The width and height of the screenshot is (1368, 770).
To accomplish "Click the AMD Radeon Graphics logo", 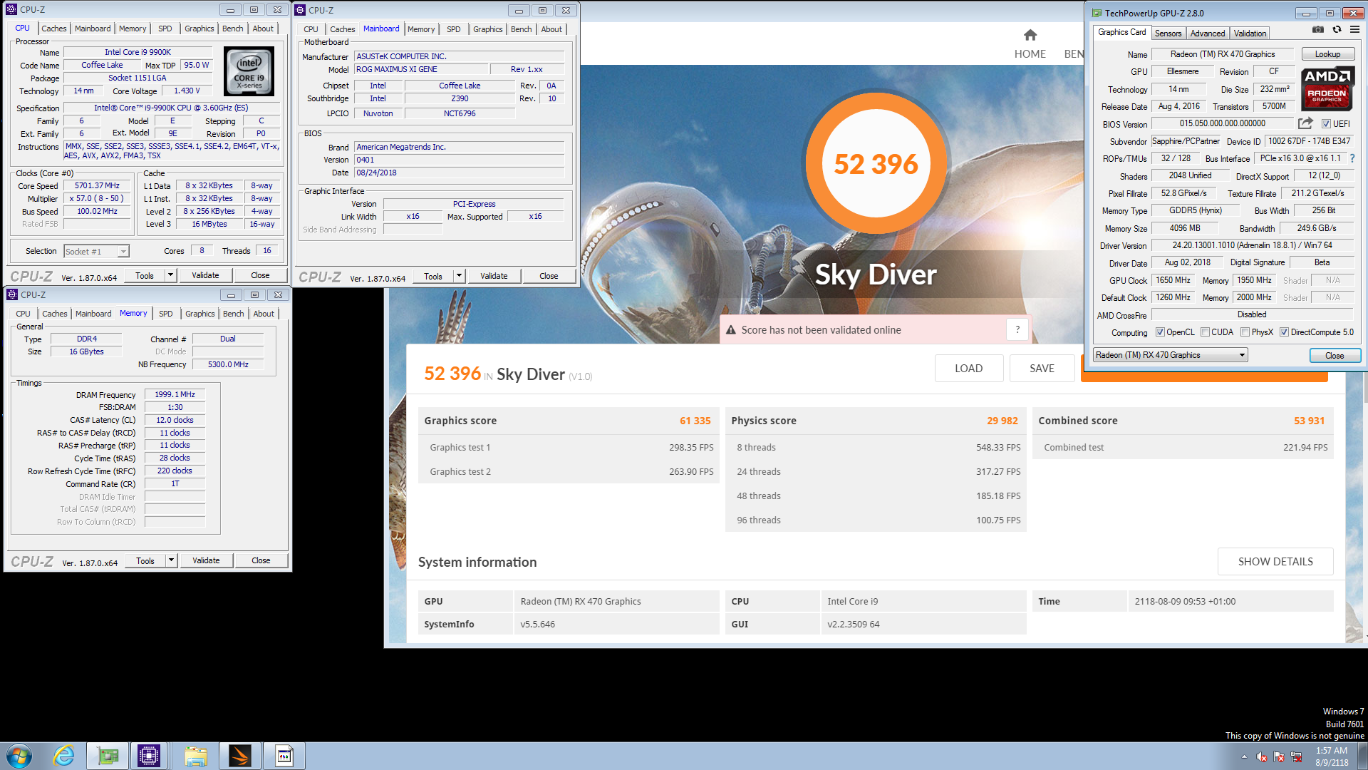I will pos(1327,88).
